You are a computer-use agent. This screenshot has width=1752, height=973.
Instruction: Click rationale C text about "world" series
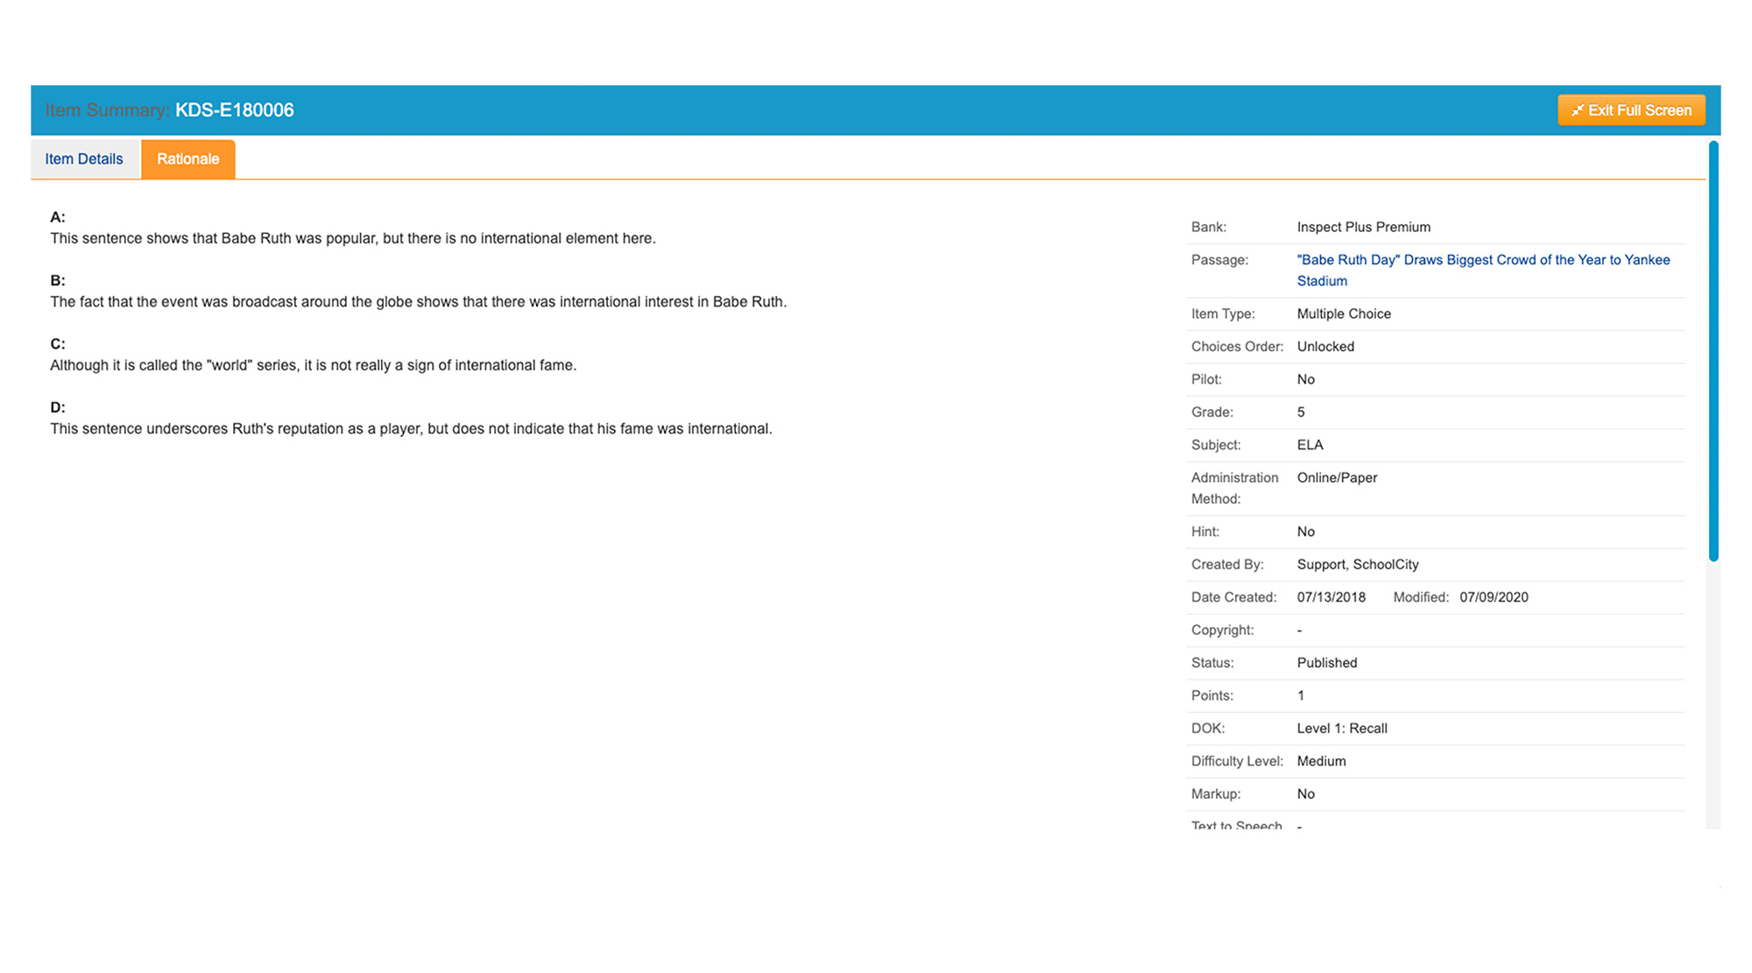314,365
